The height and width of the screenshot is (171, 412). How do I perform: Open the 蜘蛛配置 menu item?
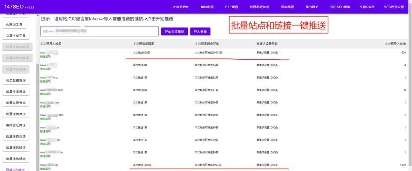coord(207,7)
